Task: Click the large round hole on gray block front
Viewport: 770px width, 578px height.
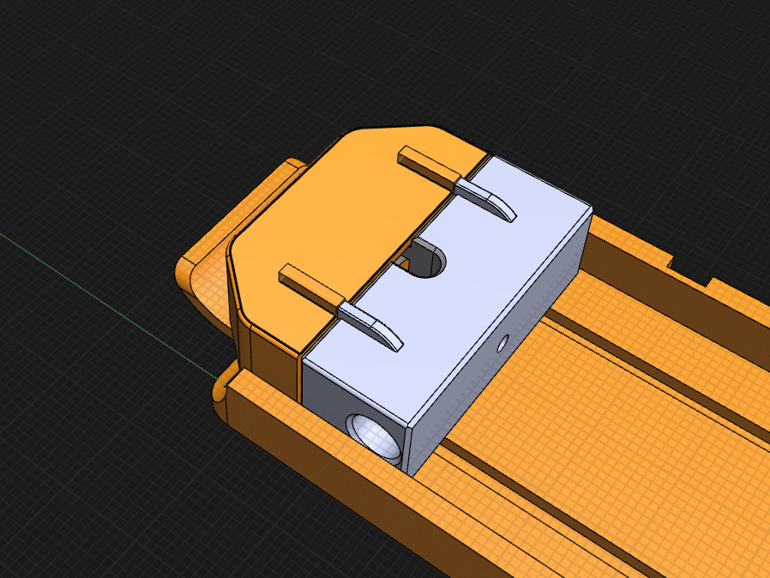Action: point(376,437)
